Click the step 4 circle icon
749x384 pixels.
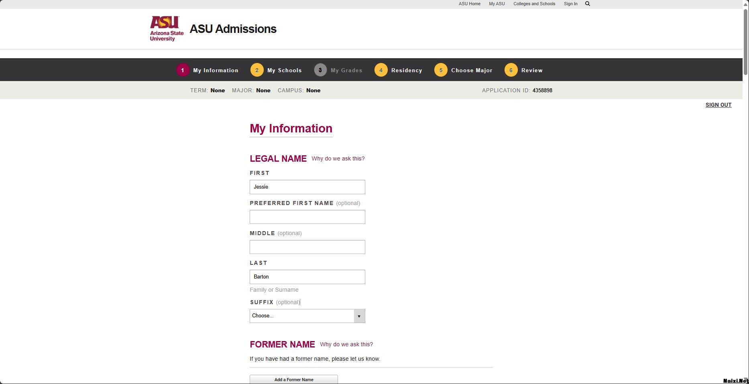(x=381, y=70)
